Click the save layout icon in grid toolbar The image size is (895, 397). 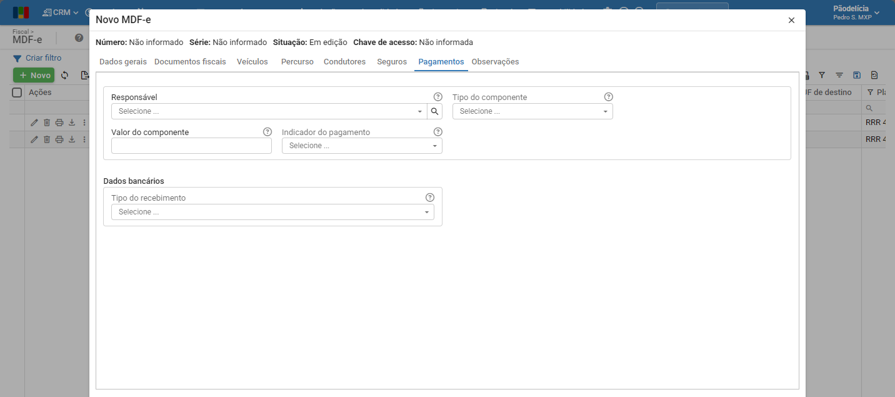(x=857, y=75)
